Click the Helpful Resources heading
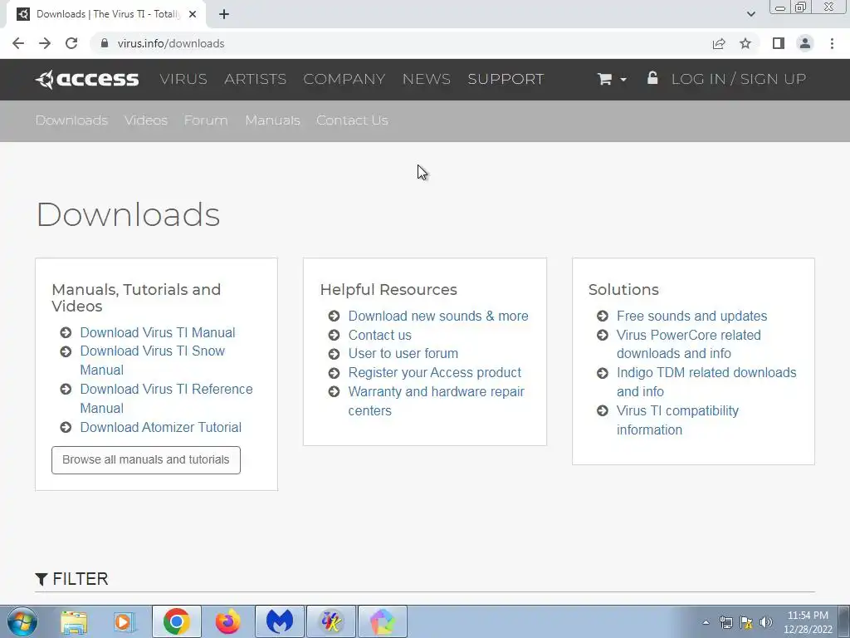Screen dimensions: 850x638 [388, 290]
